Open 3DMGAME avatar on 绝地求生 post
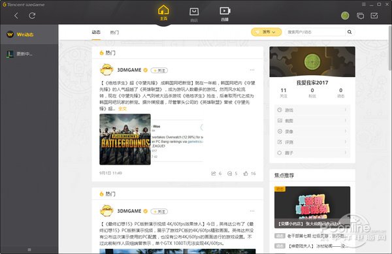Screen dimensions: 392x254 click(106, 70)
